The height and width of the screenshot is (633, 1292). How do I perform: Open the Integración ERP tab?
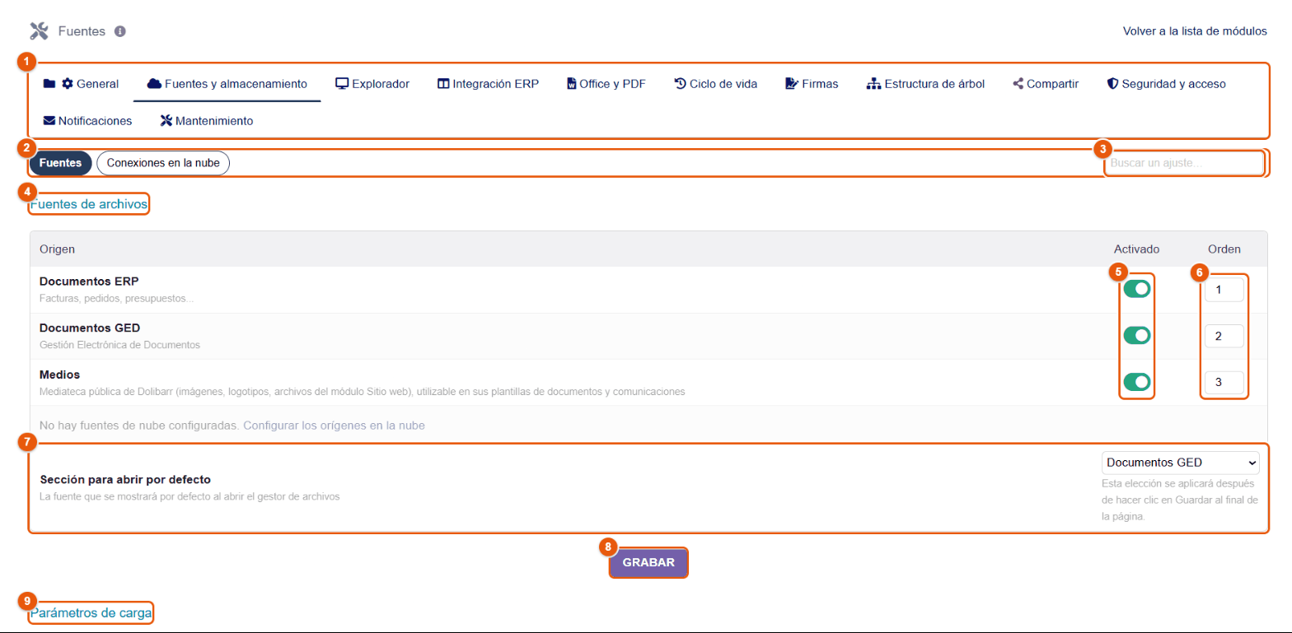click(x=488, y=83)
